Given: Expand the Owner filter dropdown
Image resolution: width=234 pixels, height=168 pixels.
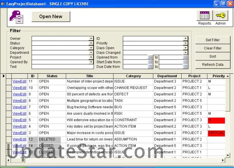Looking at the screenshot, I should [91, 38].
